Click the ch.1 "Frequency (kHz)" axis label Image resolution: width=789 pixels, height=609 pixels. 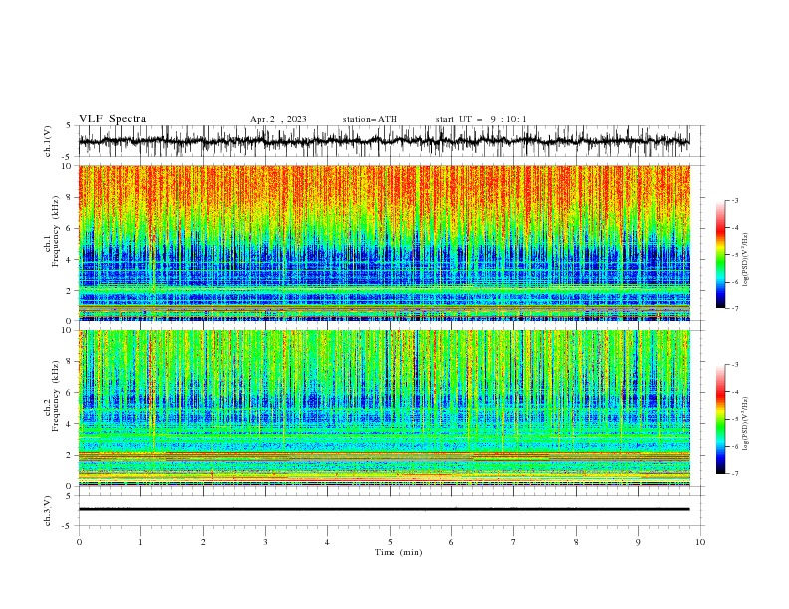point(55,232)
